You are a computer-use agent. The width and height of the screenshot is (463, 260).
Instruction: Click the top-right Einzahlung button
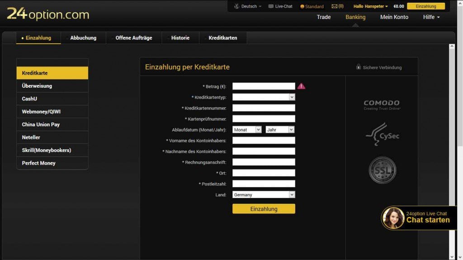click(426, 6)
